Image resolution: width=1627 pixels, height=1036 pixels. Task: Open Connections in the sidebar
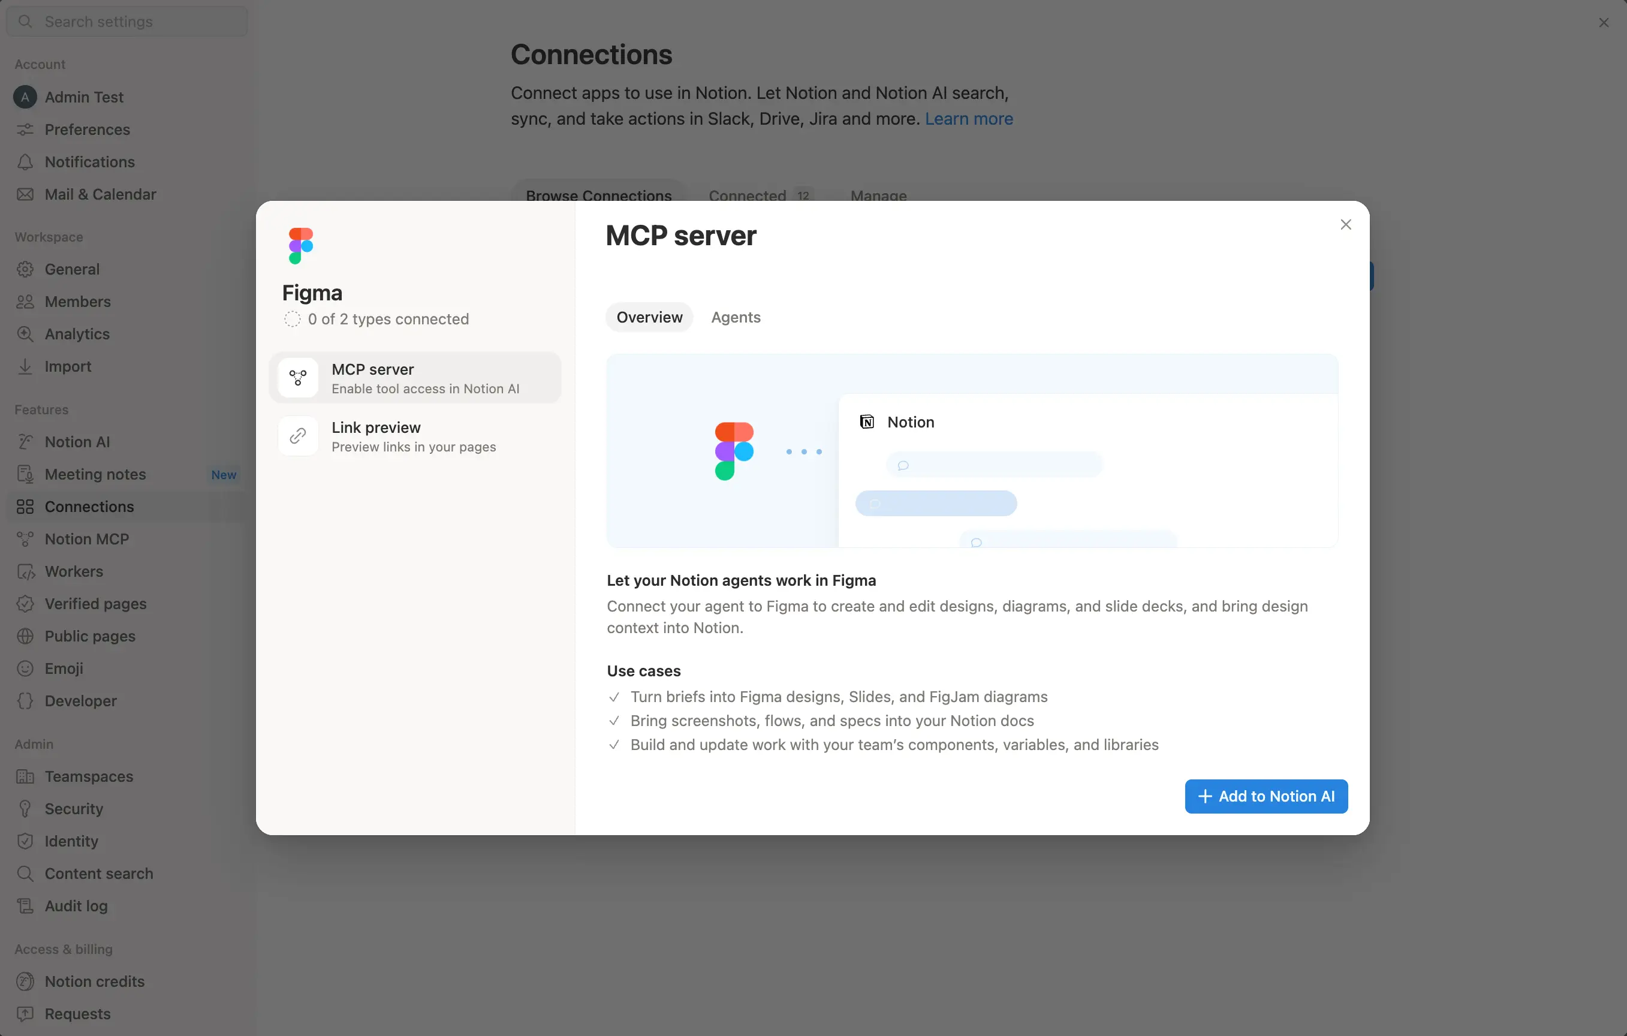(x=126, y=507)
